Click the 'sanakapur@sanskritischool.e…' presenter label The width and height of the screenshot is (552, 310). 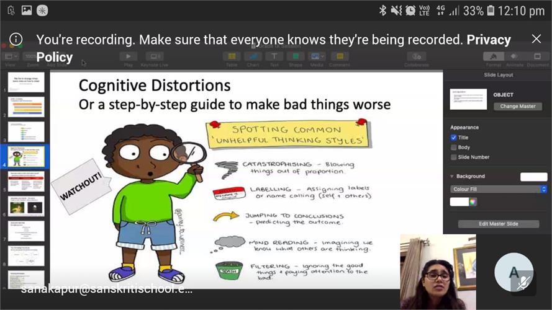point(106,289)
